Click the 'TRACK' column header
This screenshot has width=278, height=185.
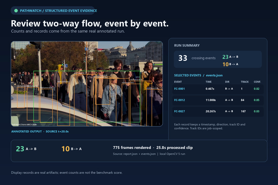pos(245,82)
